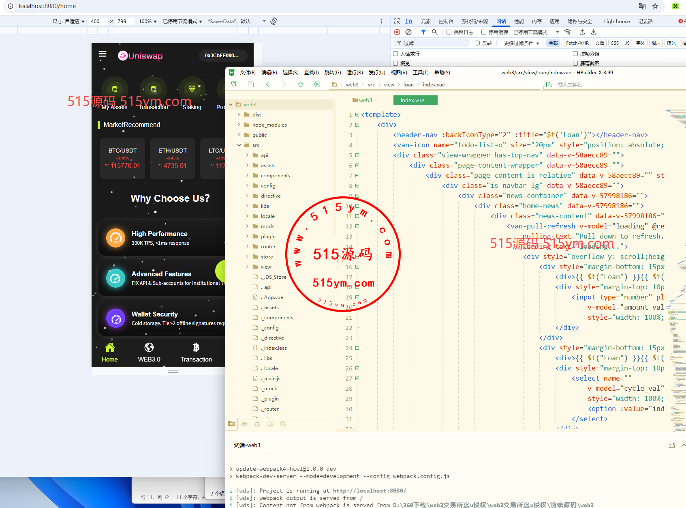This screenshot has height=508, width=686.
Task: Open the debug bug icon panel
Action: pos(257,424)
